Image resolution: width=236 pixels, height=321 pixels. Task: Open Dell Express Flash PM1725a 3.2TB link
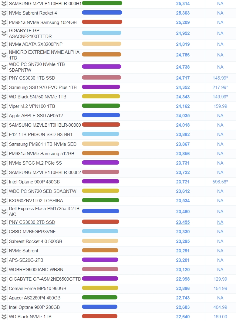[44, 211]
